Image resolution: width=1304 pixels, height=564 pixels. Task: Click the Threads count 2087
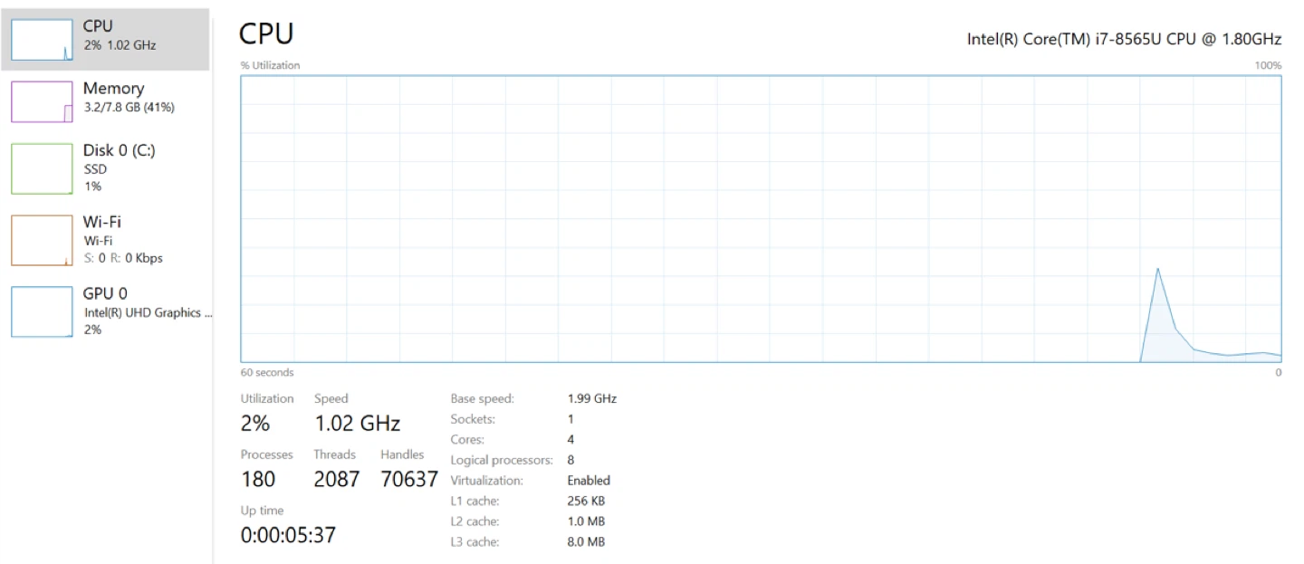click(x=337, y=479)
